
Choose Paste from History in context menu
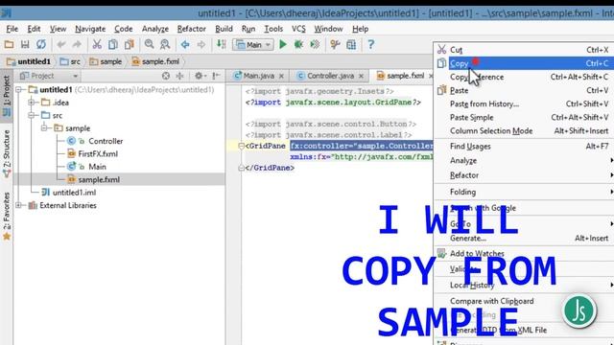pyautogui.click(x=524, y=104)
